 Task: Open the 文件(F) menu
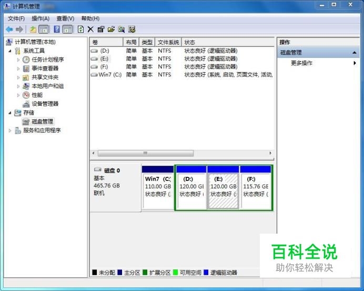tap(16, 18)
